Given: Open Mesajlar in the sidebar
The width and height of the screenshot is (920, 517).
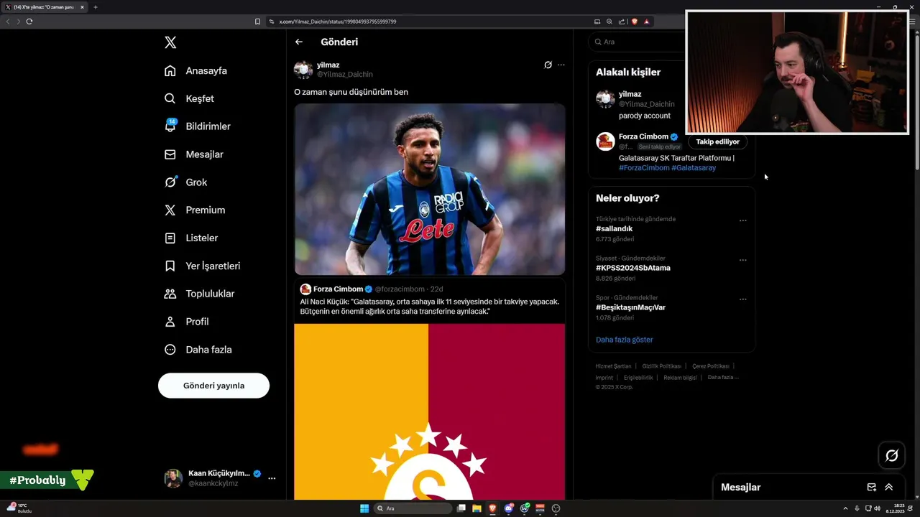Looking at the screenshot, I should pos(194,154).
